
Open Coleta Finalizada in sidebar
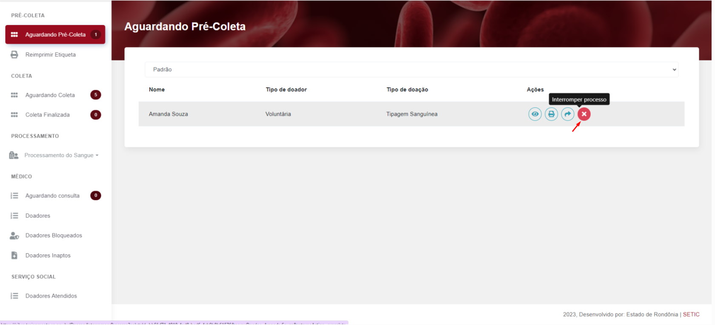[48, 115]
